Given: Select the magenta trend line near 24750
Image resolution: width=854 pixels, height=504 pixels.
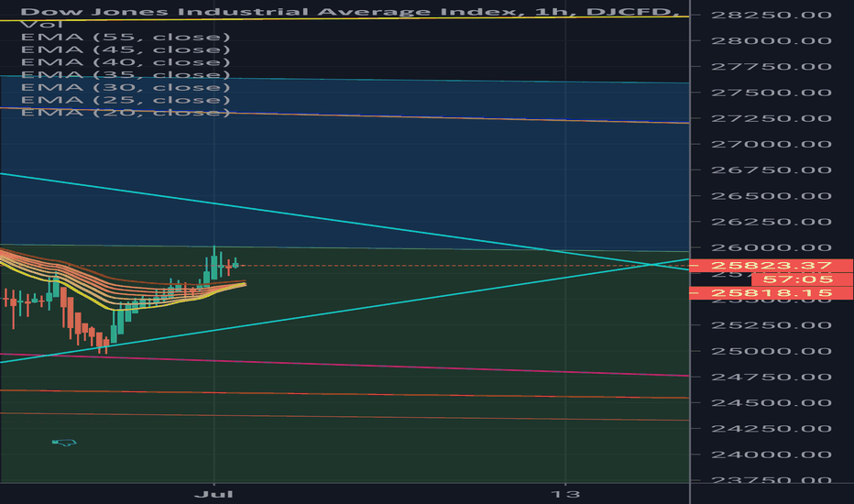Looking at the screenshot, I should (x=345, y=365).
